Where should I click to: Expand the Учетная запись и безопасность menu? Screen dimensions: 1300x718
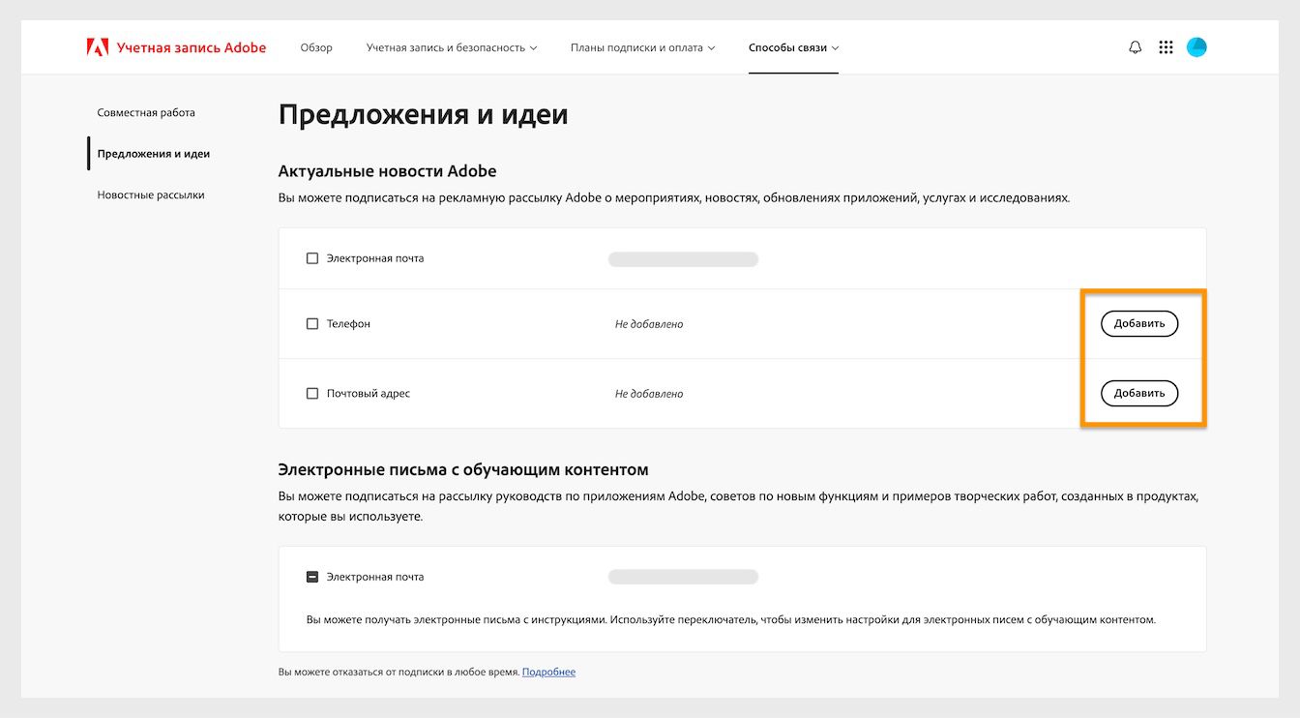(x=452, y=47)
